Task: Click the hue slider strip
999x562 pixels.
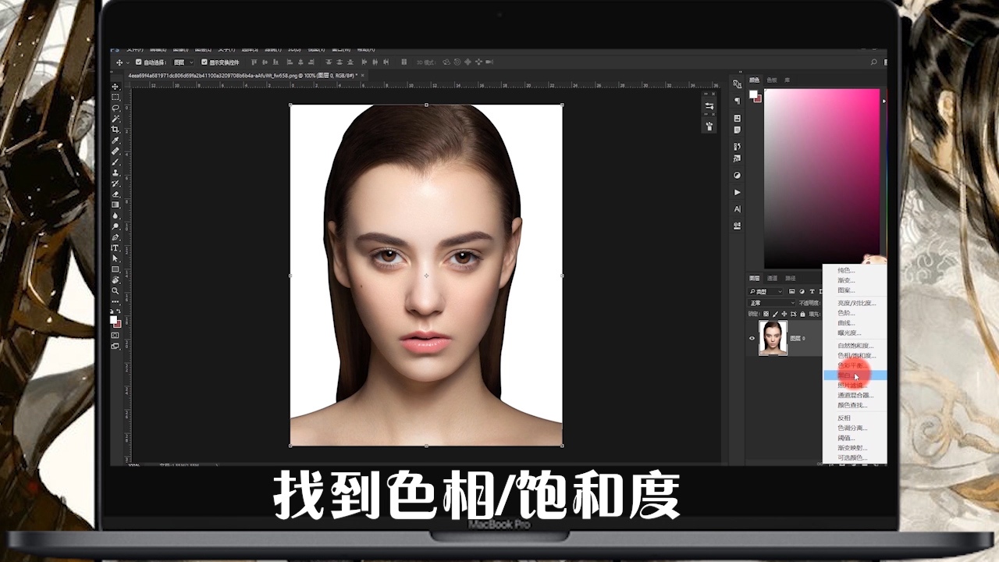Action: [x=887, y=178]
